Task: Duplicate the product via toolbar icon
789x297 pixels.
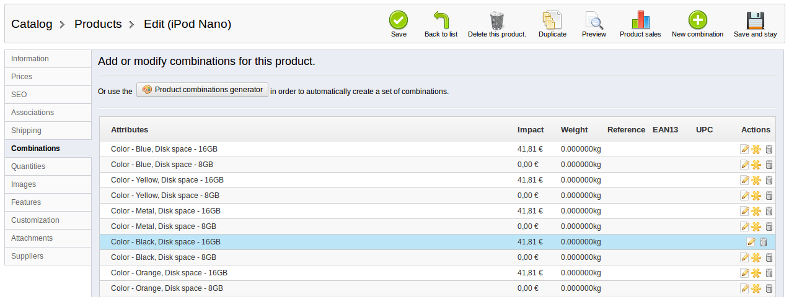Action: click(552, 20)
